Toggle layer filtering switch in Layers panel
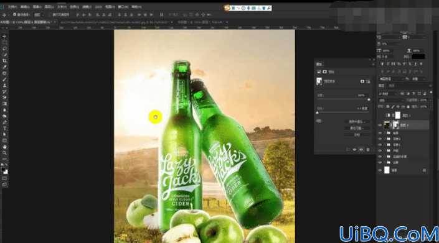The image size is (439, 243). [x=431, y=93]
